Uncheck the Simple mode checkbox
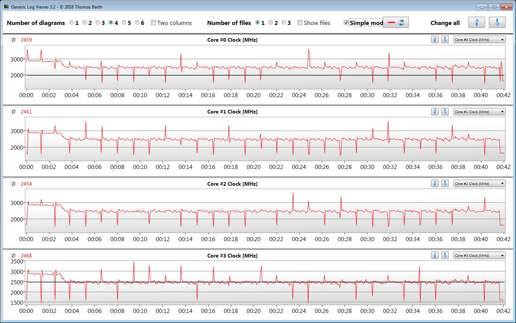Viewport: 516px width, 323px height. [346, 23]
